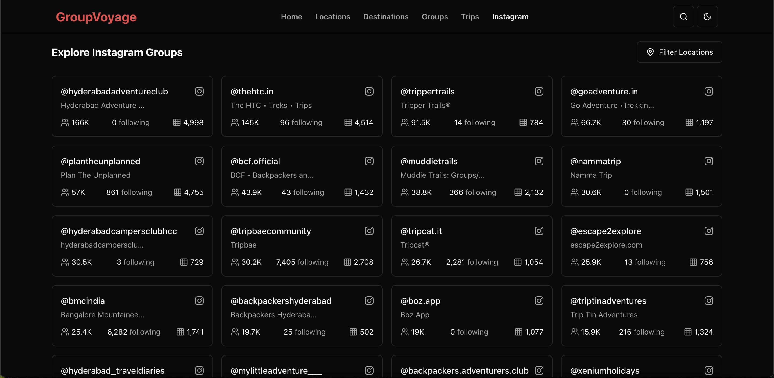This screenshot has width=774, height=378.
Task: Open the Filter Locations button
Action: [679, 52]
